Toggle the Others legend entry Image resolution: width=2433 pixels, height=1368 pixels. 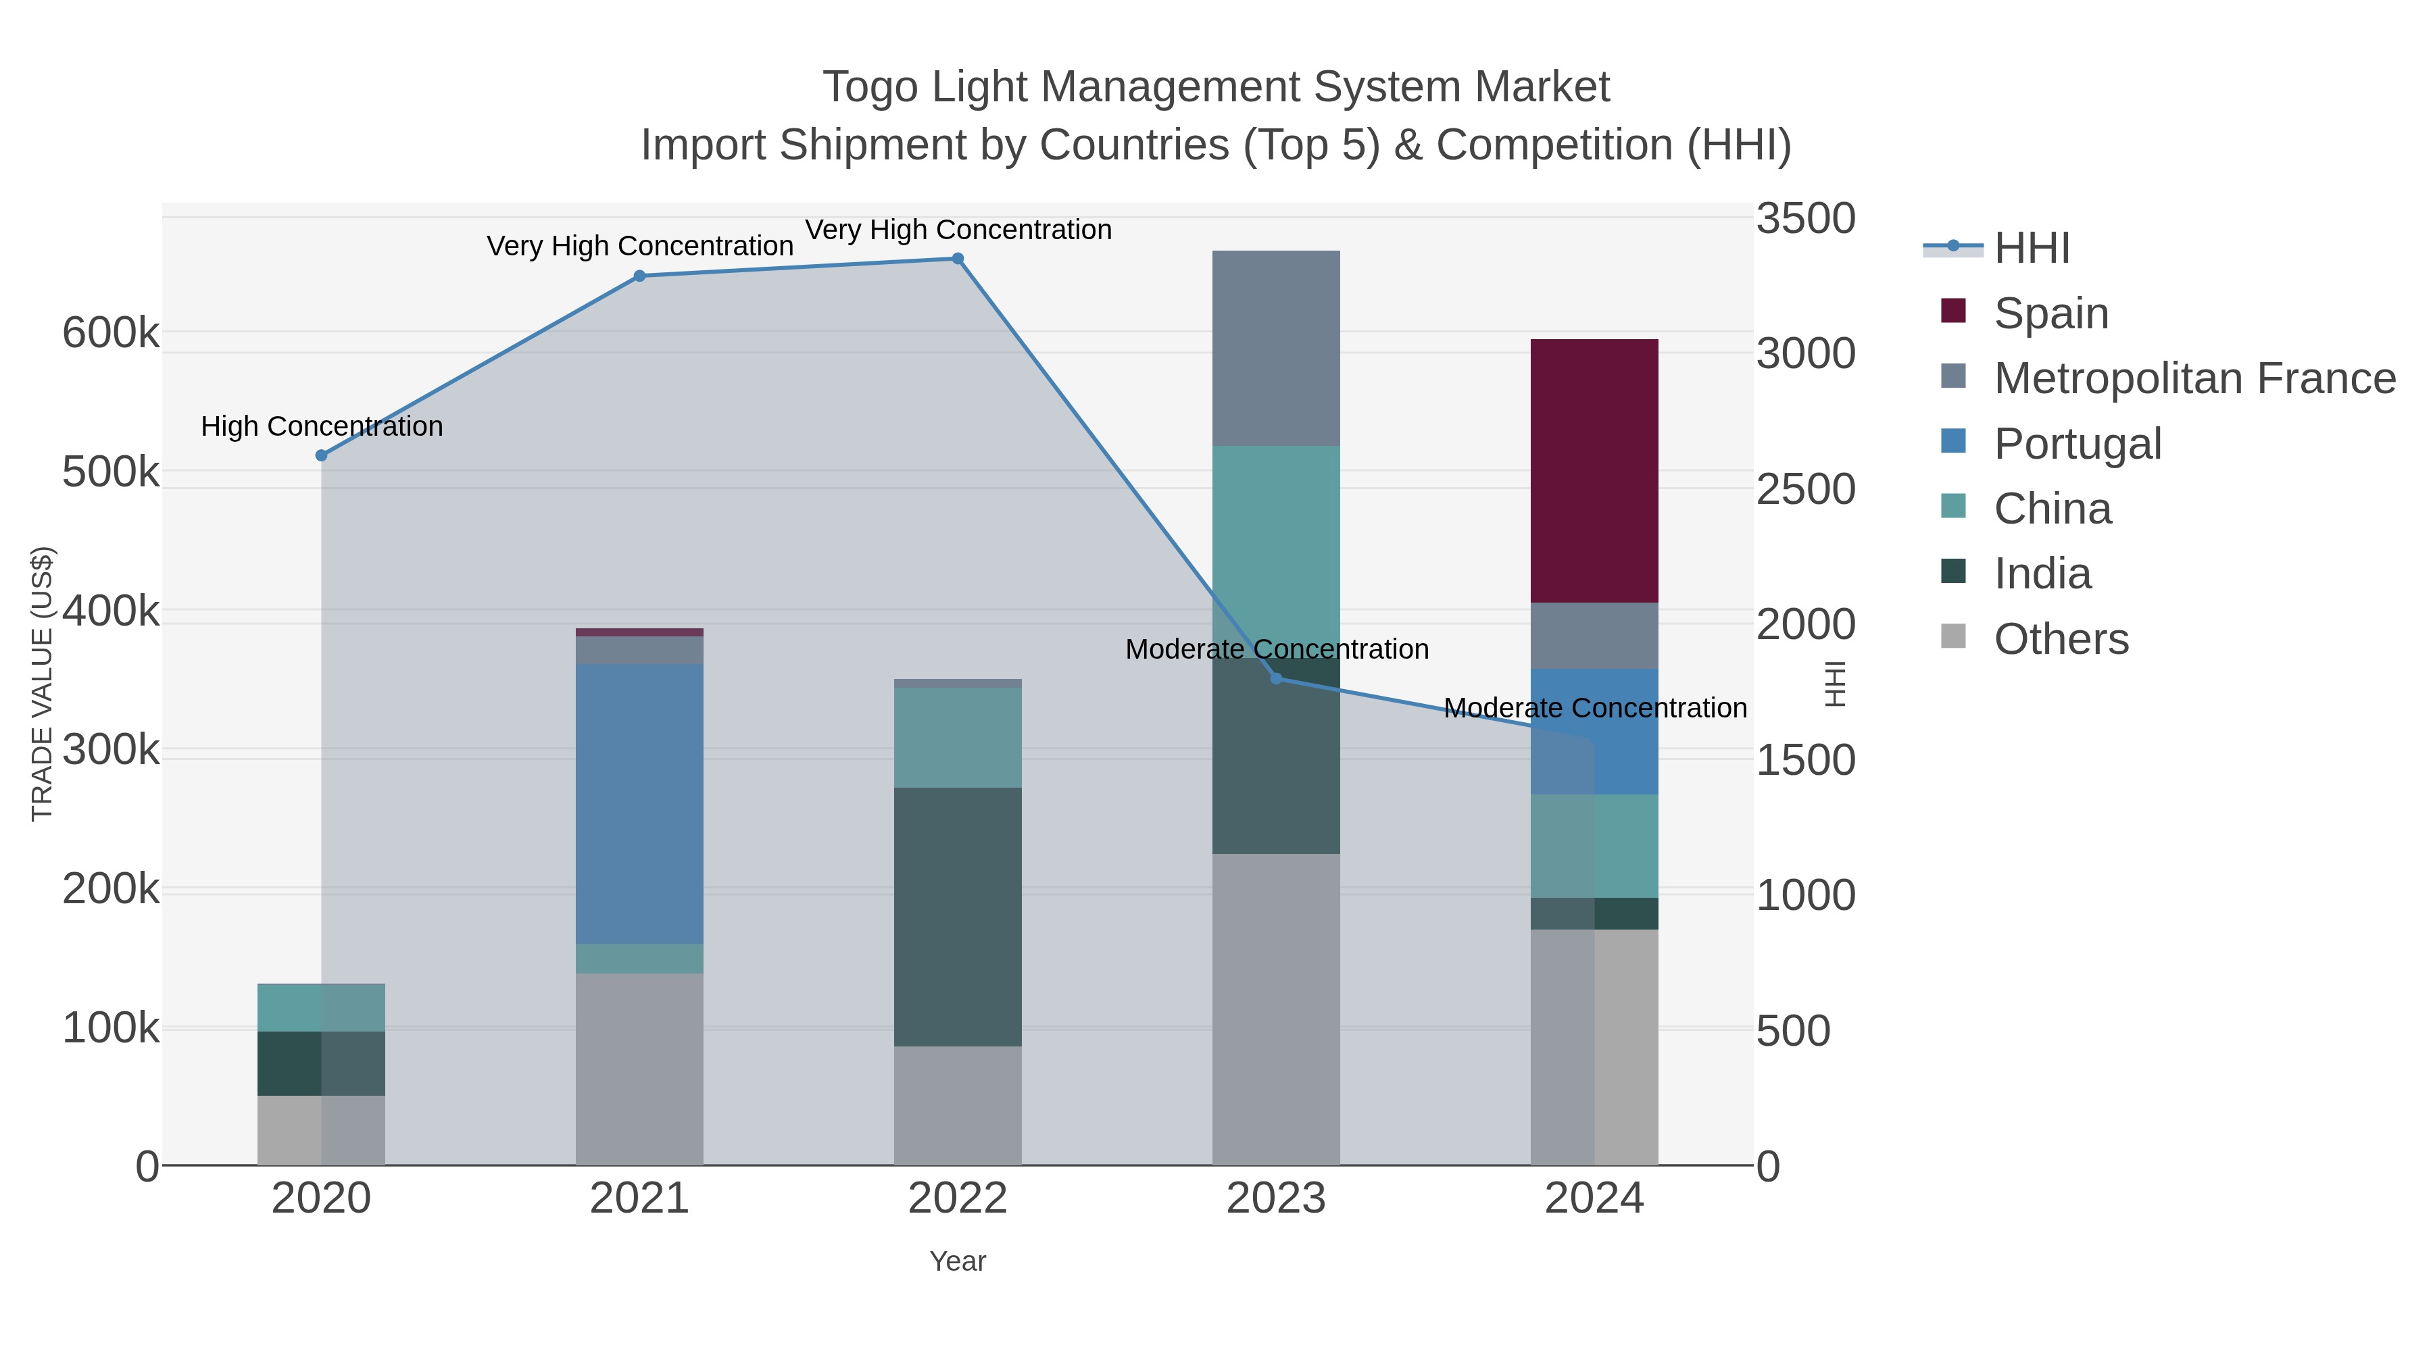click(2034, 638)
